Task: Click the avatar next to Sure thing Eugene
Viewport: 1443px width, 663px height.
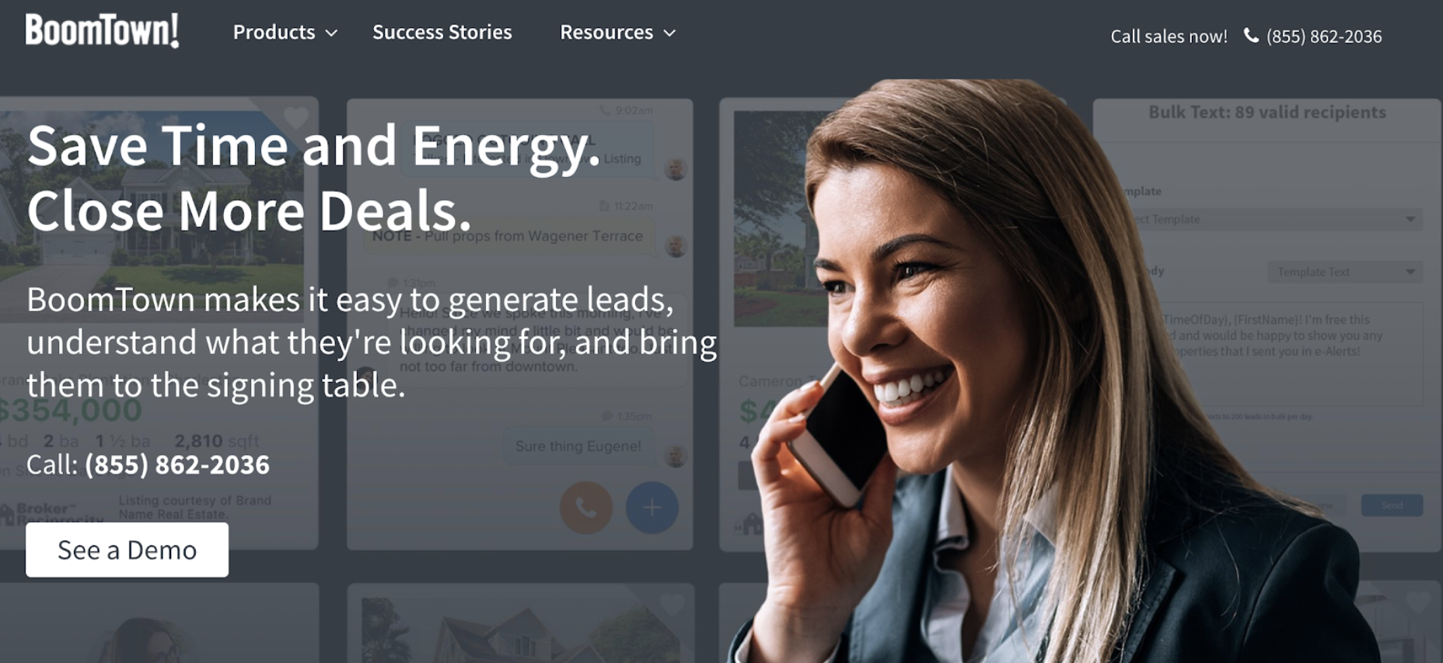Action: pyautogui.click(x=676, y=456)
